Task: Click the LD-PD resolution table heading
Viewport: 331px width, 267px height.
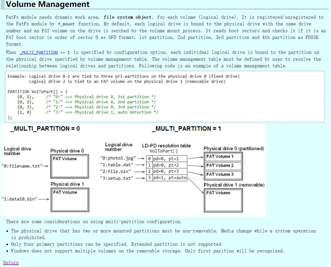Action: (166, 146)
